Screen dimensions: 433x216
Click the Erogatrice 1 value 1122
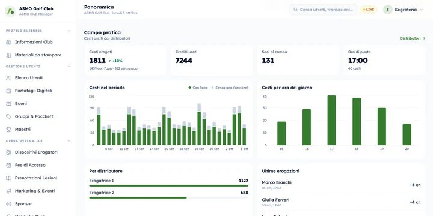tap(244, 181)
